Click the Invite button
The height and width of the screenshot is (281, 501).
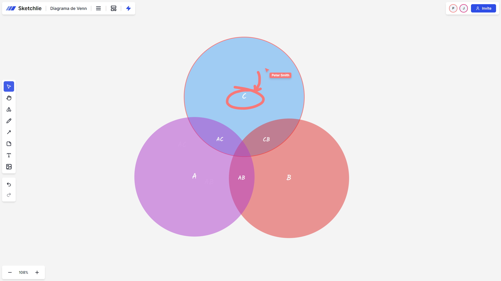(483, 8)
